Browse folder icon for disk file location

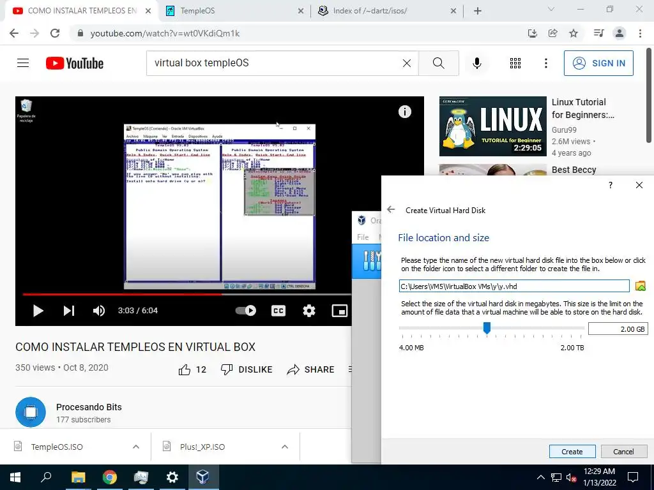pyautogui.click(x=640, y=286)
